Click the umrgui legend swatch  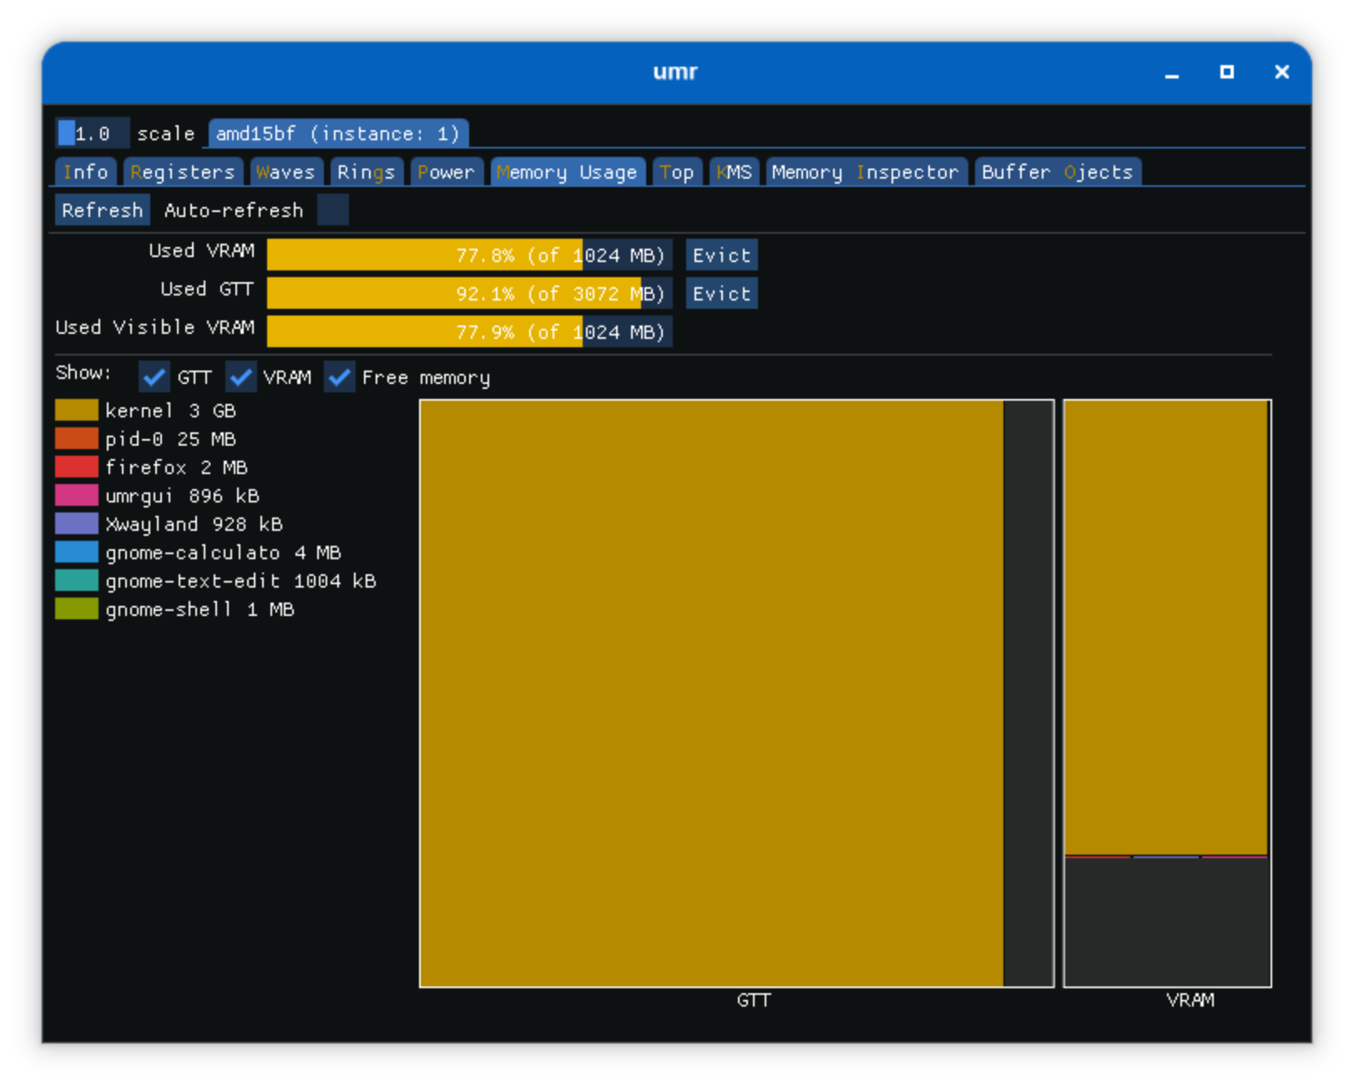pyautogui.click(x=76, y=496)
